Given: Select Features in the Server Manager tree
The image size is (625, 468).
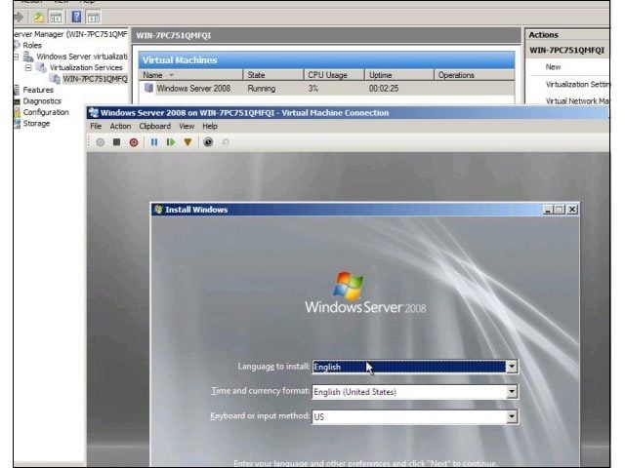Looking at the screenshot, I should pos(38,90).
